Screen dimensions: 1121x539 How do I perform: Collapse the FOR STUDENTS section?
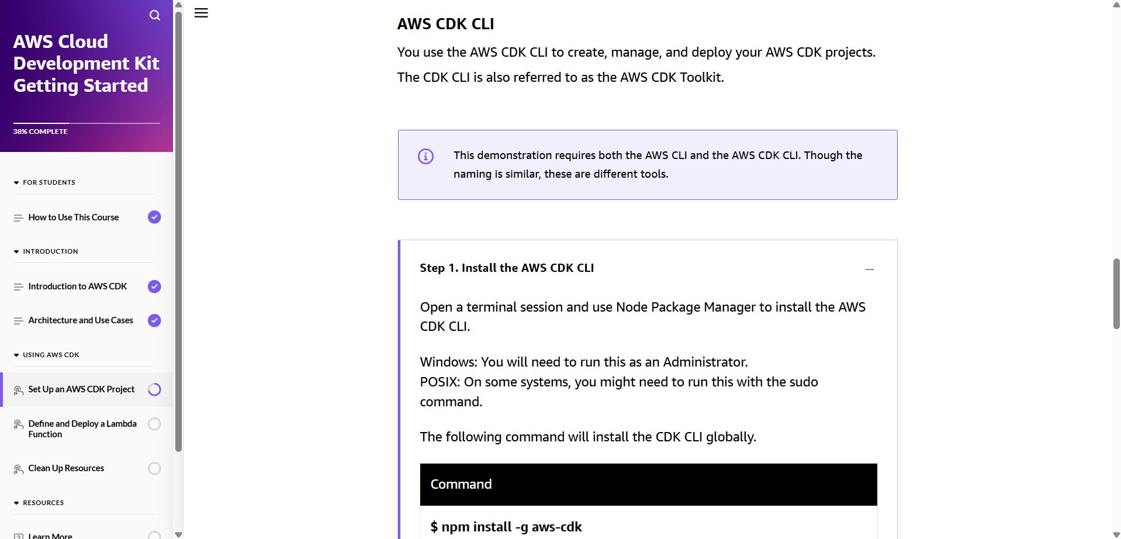click(x=16, y=183)
